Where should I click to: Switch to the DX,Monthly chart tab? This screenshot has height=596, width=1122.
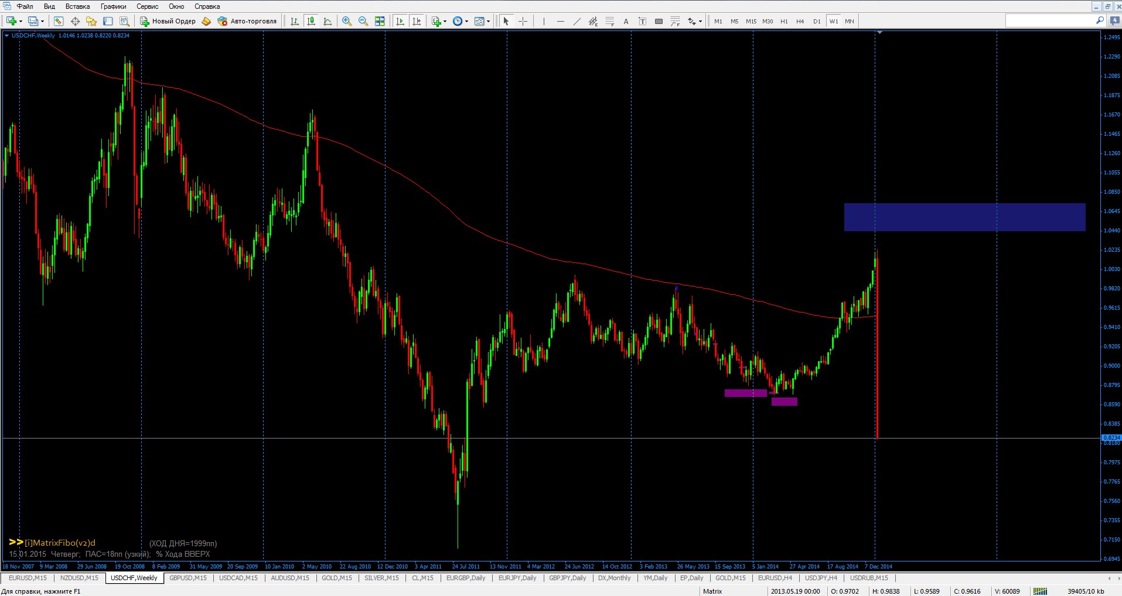point(614,578)
